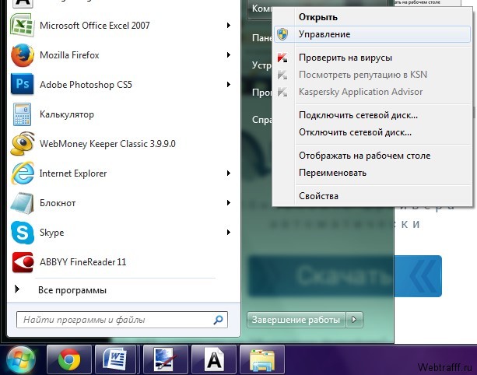Open the Калькулятор icon

click(x=23, y=114)
